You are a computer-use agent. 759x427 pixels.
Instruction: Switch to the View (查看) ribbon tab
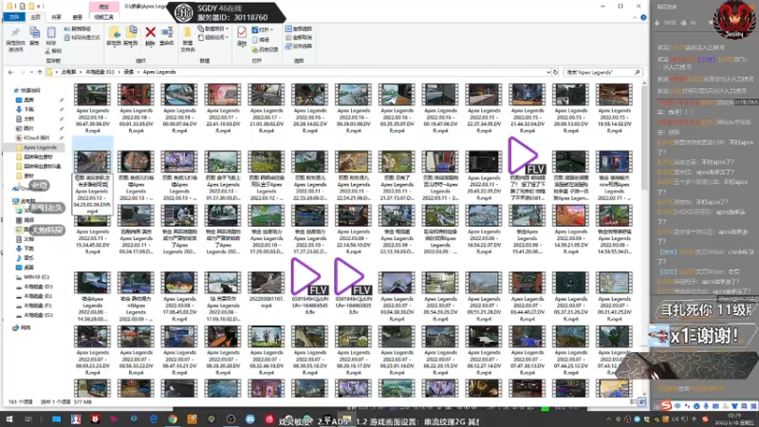click(77, 17)
